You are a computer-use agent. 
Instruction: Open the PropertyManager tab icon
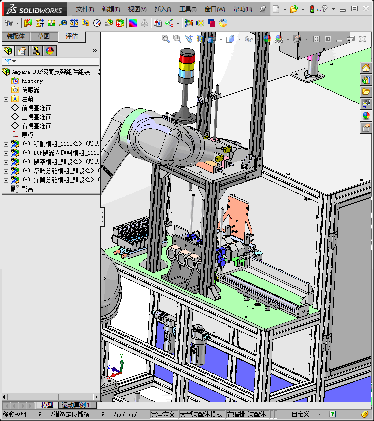click(21, 50)
